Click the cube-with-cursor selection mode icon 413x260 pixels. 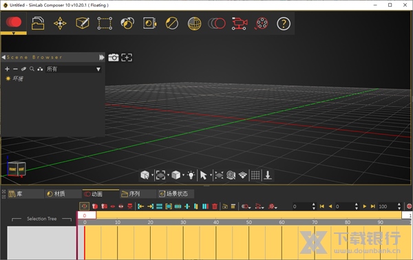145,175
